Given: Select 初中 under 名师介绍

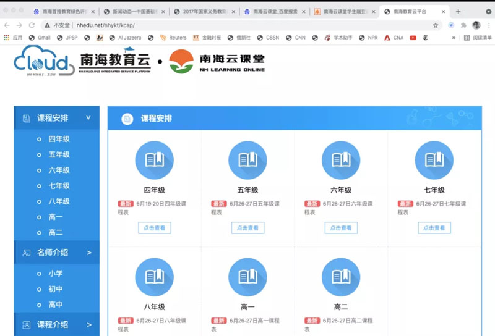Looking at the screenshot, I should tap(56, 289).
